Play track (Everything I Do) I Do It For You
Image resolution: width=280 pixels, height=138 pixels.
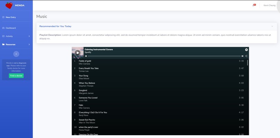(x=93, y=112)
